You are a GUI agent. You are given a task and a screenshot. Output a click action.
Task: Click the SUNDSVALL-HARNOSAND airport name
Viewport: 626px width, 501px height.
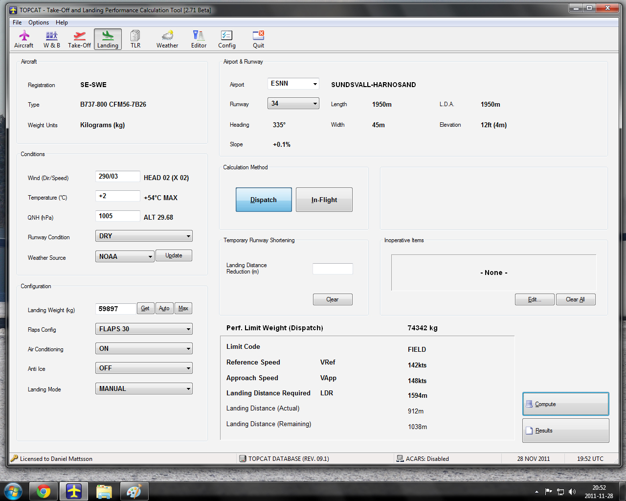coord(374,85)
